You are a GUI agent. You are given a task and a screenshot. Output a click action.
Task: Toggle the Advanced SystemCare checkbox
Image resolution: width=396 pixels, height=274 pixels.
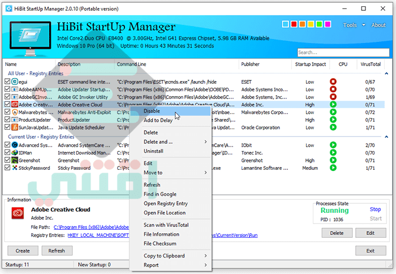[x=7, y=144]
